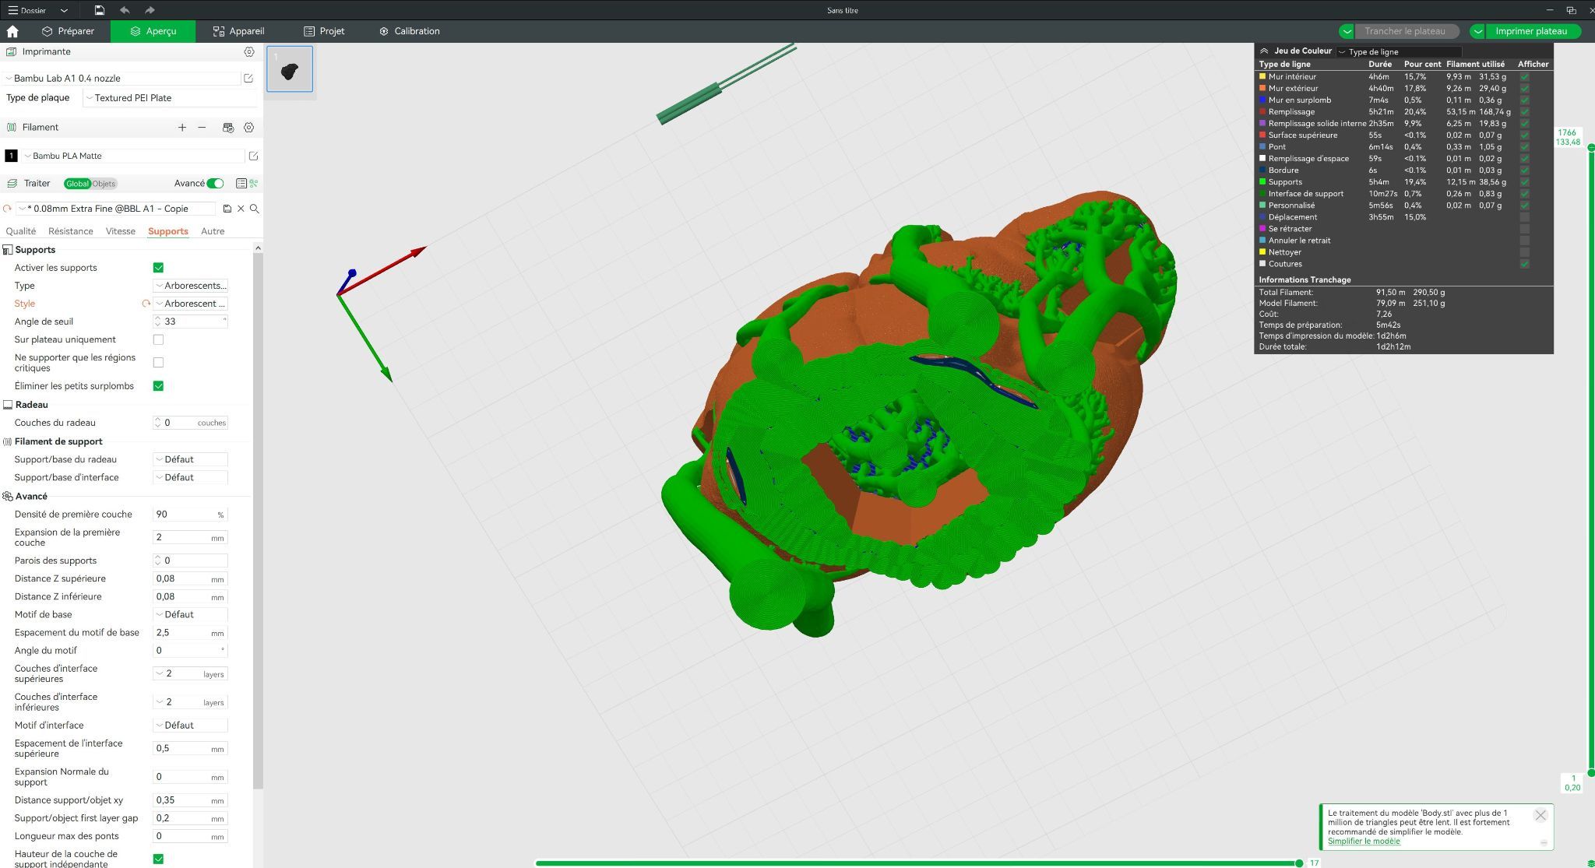The height and width of the screenshot is (868, 1595).
Task: Enable Sur plateau uniquement checkbox
Action: (158, 339)
